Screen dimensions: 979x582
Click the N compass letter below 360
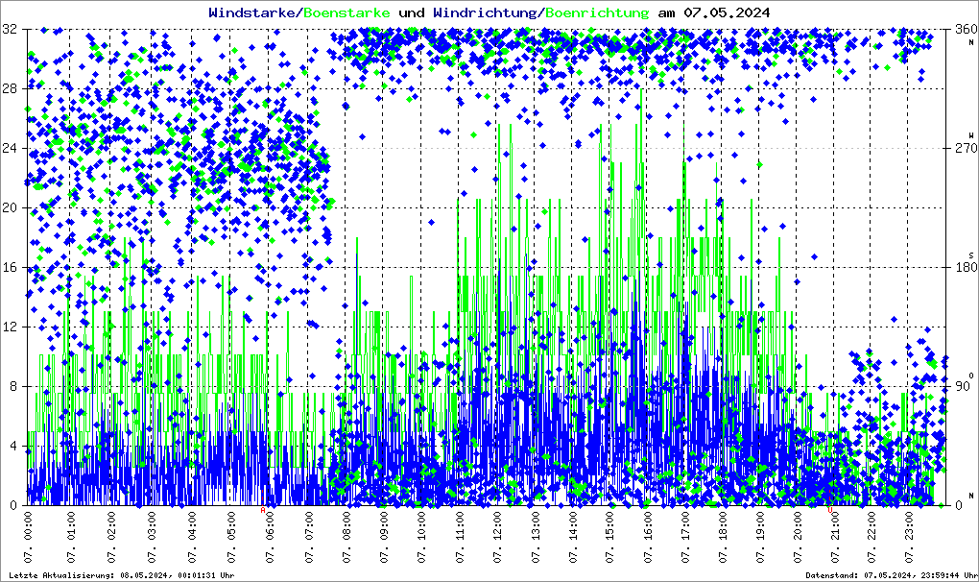point(970,40)
